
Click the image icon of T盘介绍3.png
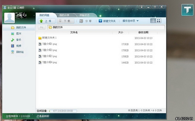(40, 56)
